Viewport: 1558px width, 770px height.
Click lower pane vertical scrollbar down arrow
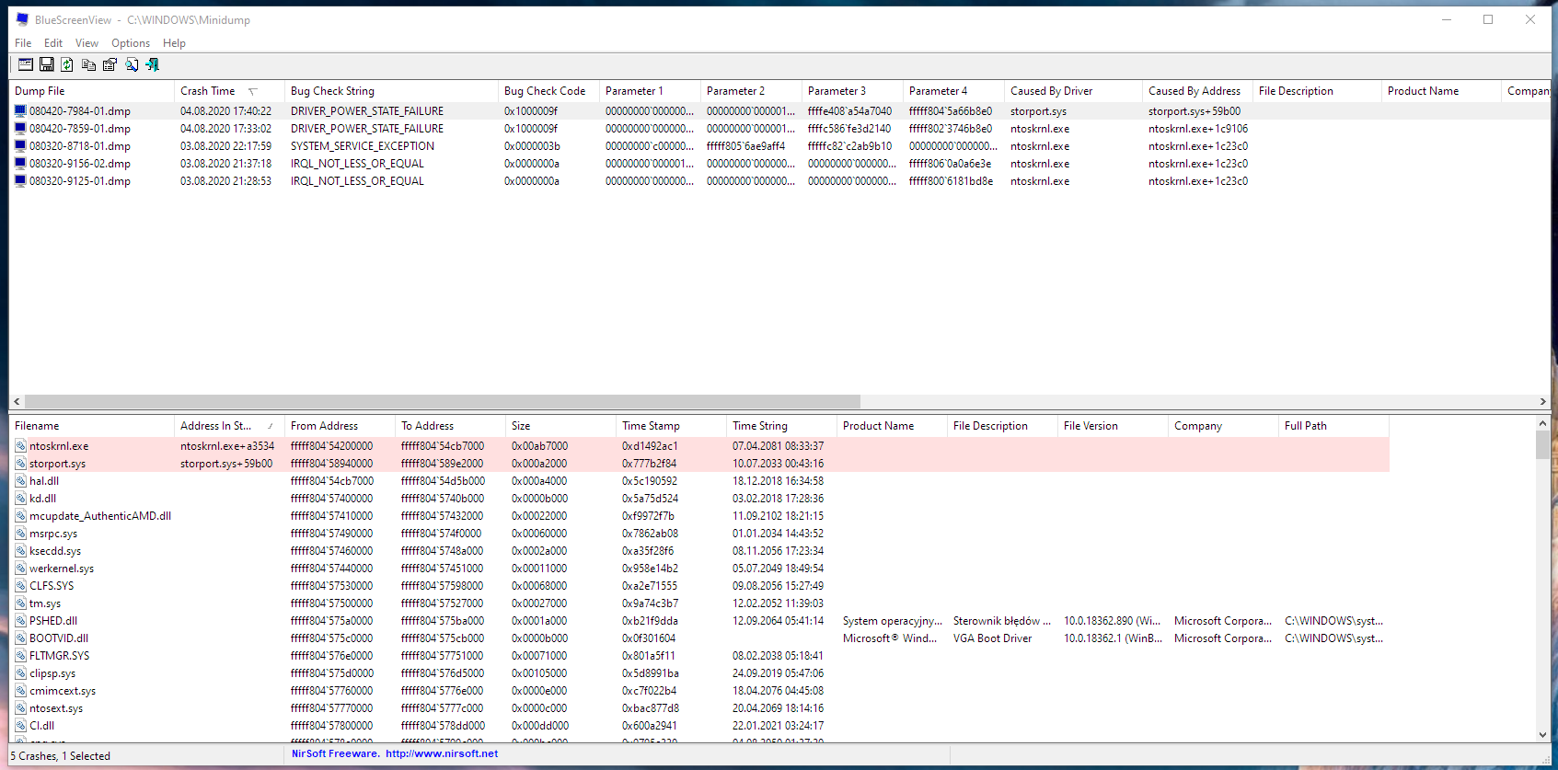click(x=1542, y=734)
